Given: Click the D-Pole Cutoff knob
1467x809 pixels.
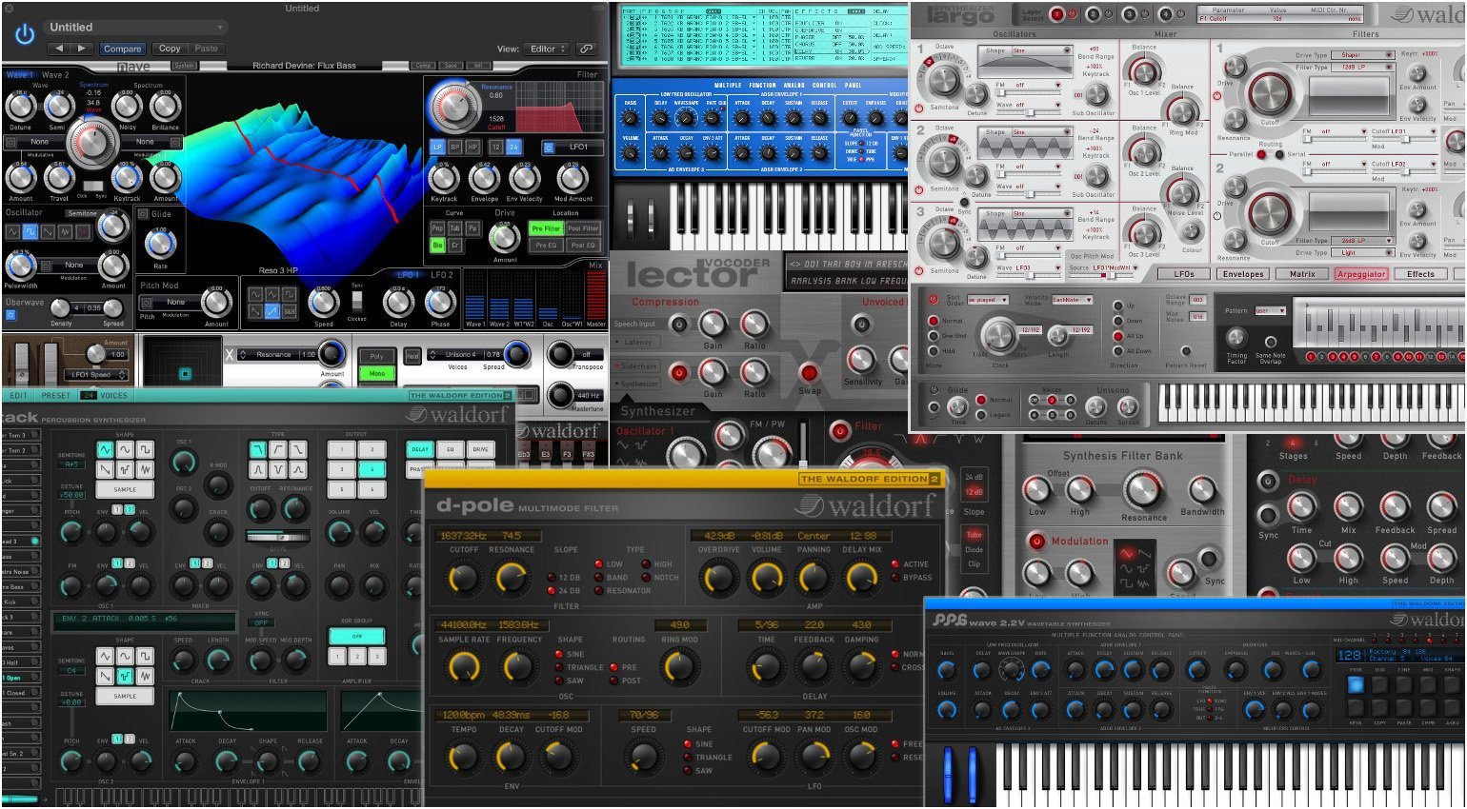Looking at the screenshot, I should (463, 577).
